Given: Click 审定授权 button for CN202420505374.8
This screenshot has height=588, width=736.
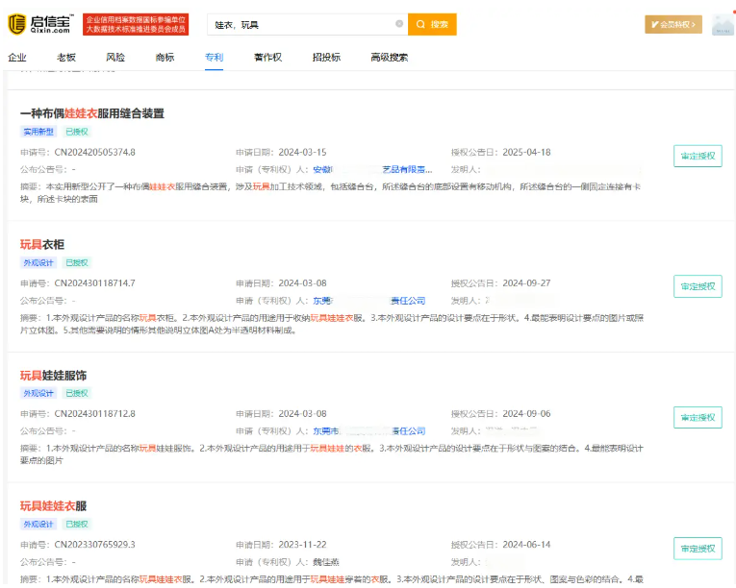Looking at the screenshot, I should (x=698, y=156).
